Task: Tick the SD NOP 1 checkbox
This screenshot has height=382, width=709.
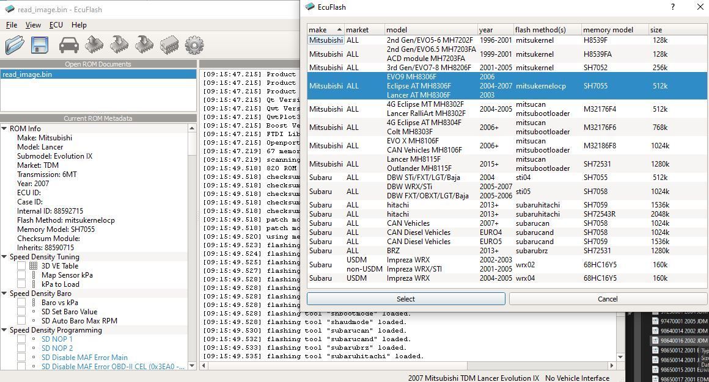Action: click(x=21, y=339)
